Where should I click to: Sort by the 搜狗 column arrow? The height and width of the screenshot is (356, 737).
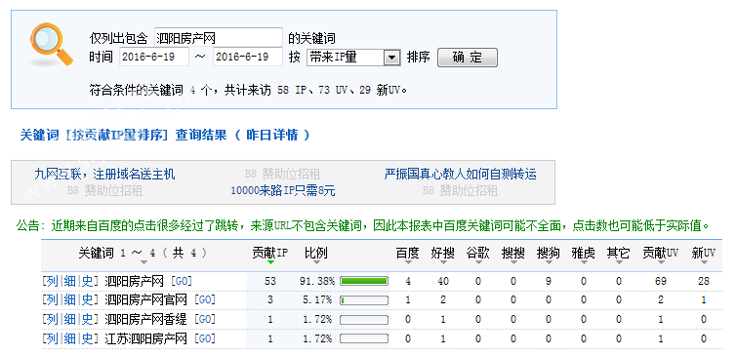coord(549,262)
